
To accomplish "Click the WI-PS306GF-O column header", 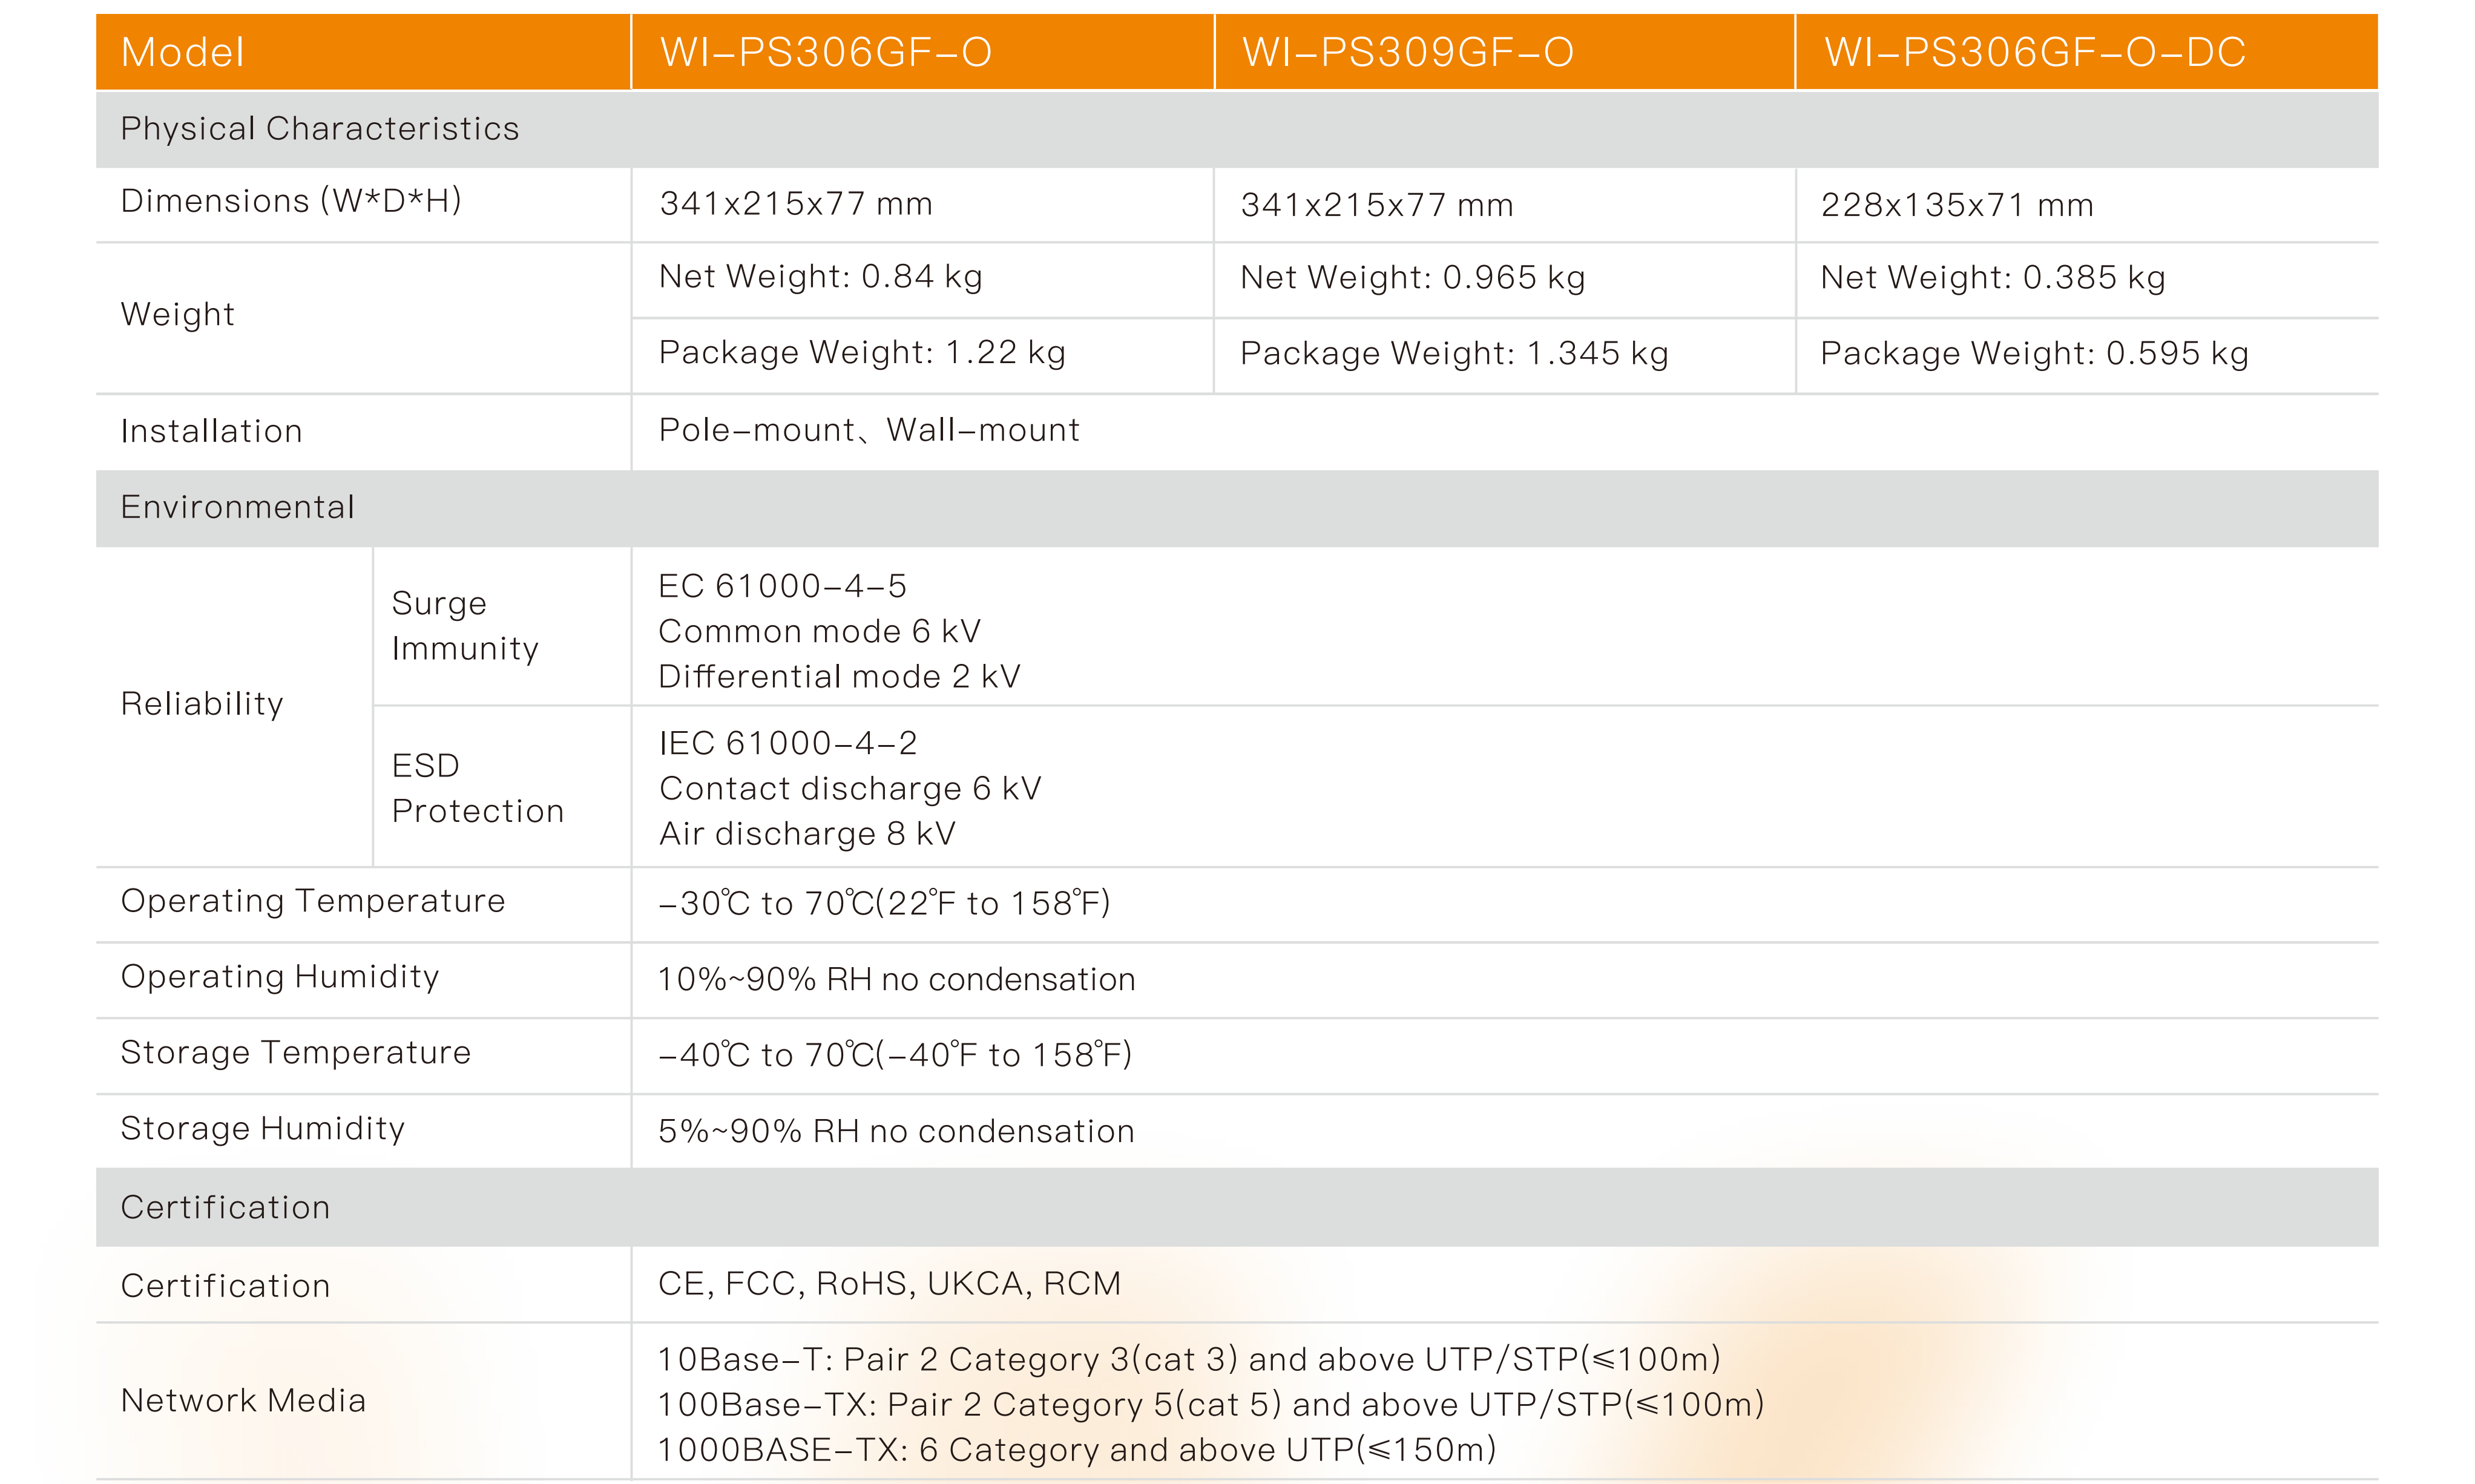I will point(825,52).
